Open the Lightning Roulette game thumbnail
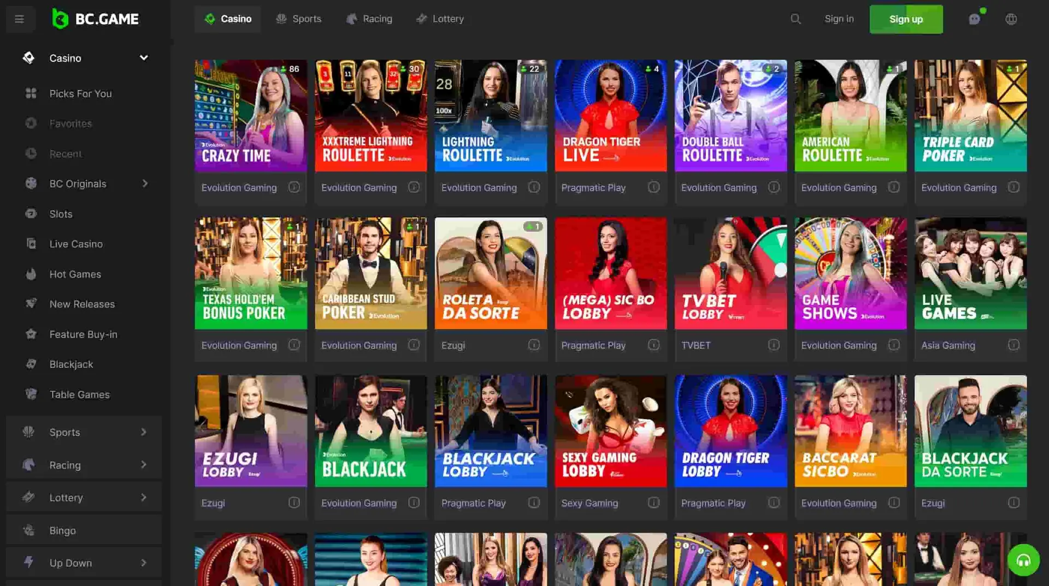This screenshot has height=586, width=1049. pyautogui.click(x=491, y=116)
